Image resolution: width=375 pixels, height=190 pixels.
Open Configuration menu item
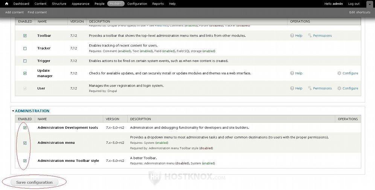point(137,4)
